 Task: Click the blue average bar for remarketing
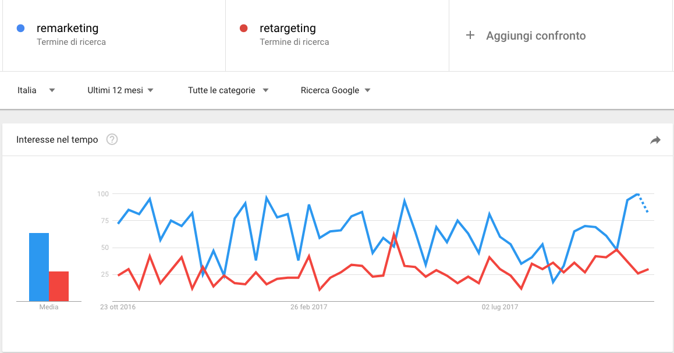click(38, 267)
